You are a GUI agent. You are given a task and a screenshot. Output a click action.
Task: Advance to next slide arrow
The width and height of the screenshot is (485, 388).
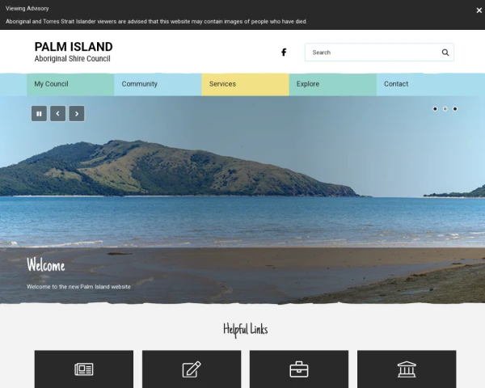click(x=77, y=114)
